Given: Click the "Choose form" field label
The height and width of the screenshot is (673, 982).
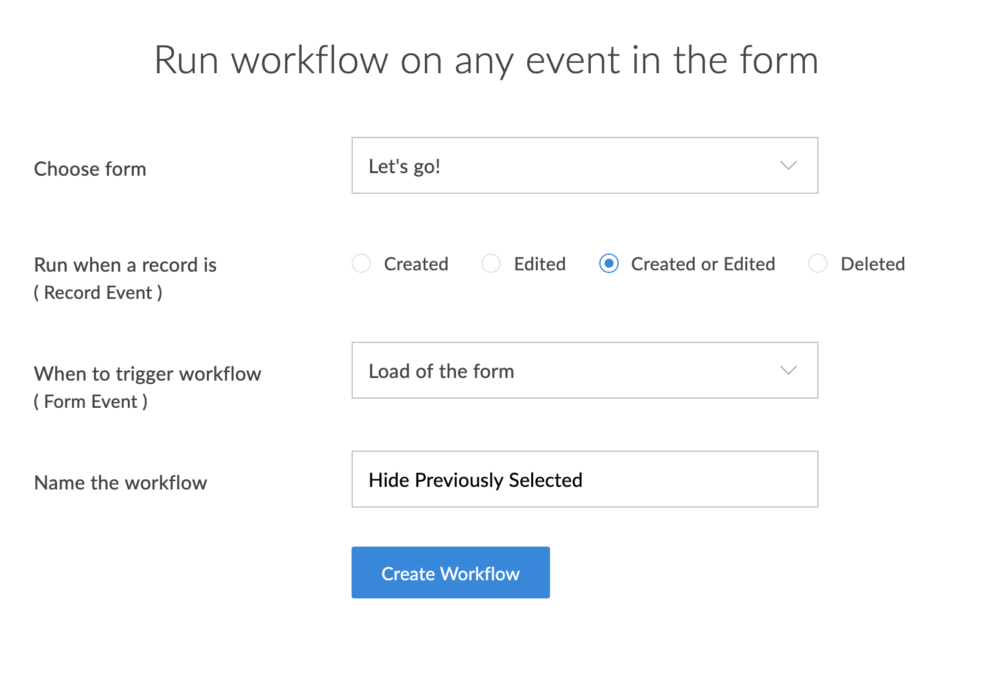Looking at the screenshot, I should pos(90,169).
